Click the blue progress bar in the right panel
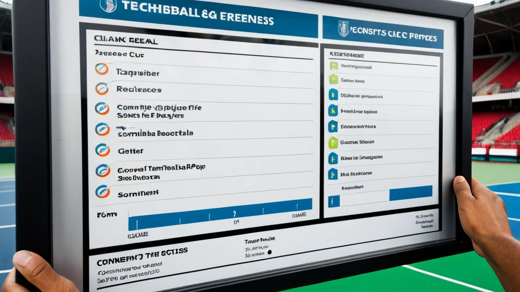 click(x=410, y=193)
